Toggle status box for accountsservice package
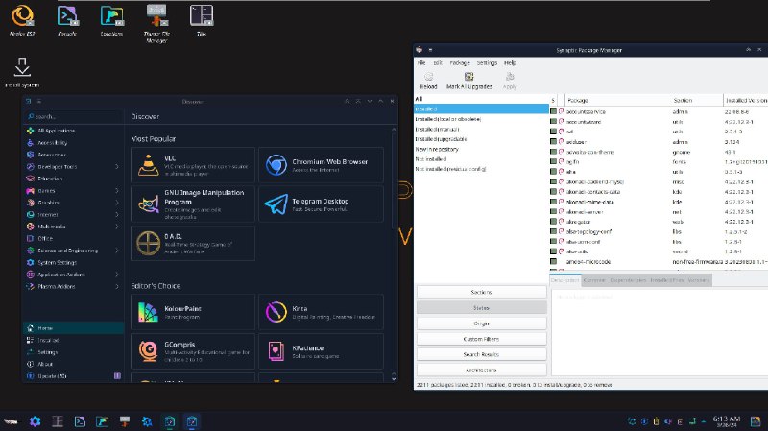This screenshot has height=431, width=768. (x=554, y=111)
